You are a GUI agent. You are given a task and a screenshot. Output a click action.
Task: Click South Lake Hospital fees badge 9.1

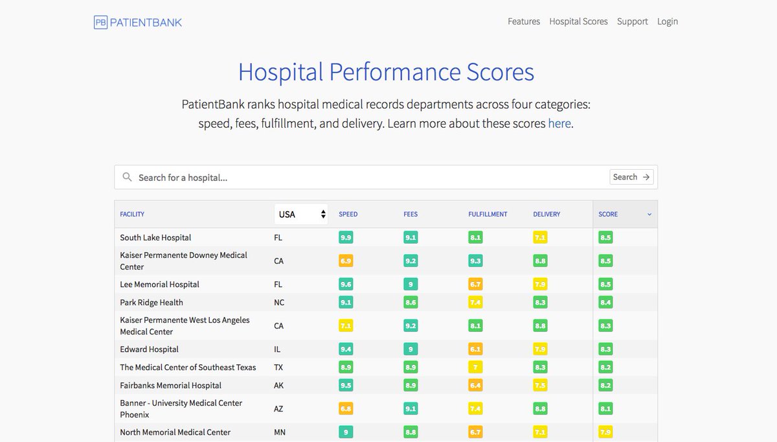411,238
